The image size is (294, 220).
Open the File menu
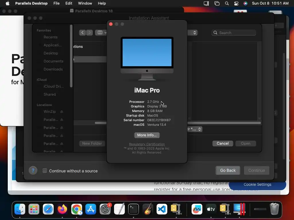pyautogui.click(x=57, y=3)
